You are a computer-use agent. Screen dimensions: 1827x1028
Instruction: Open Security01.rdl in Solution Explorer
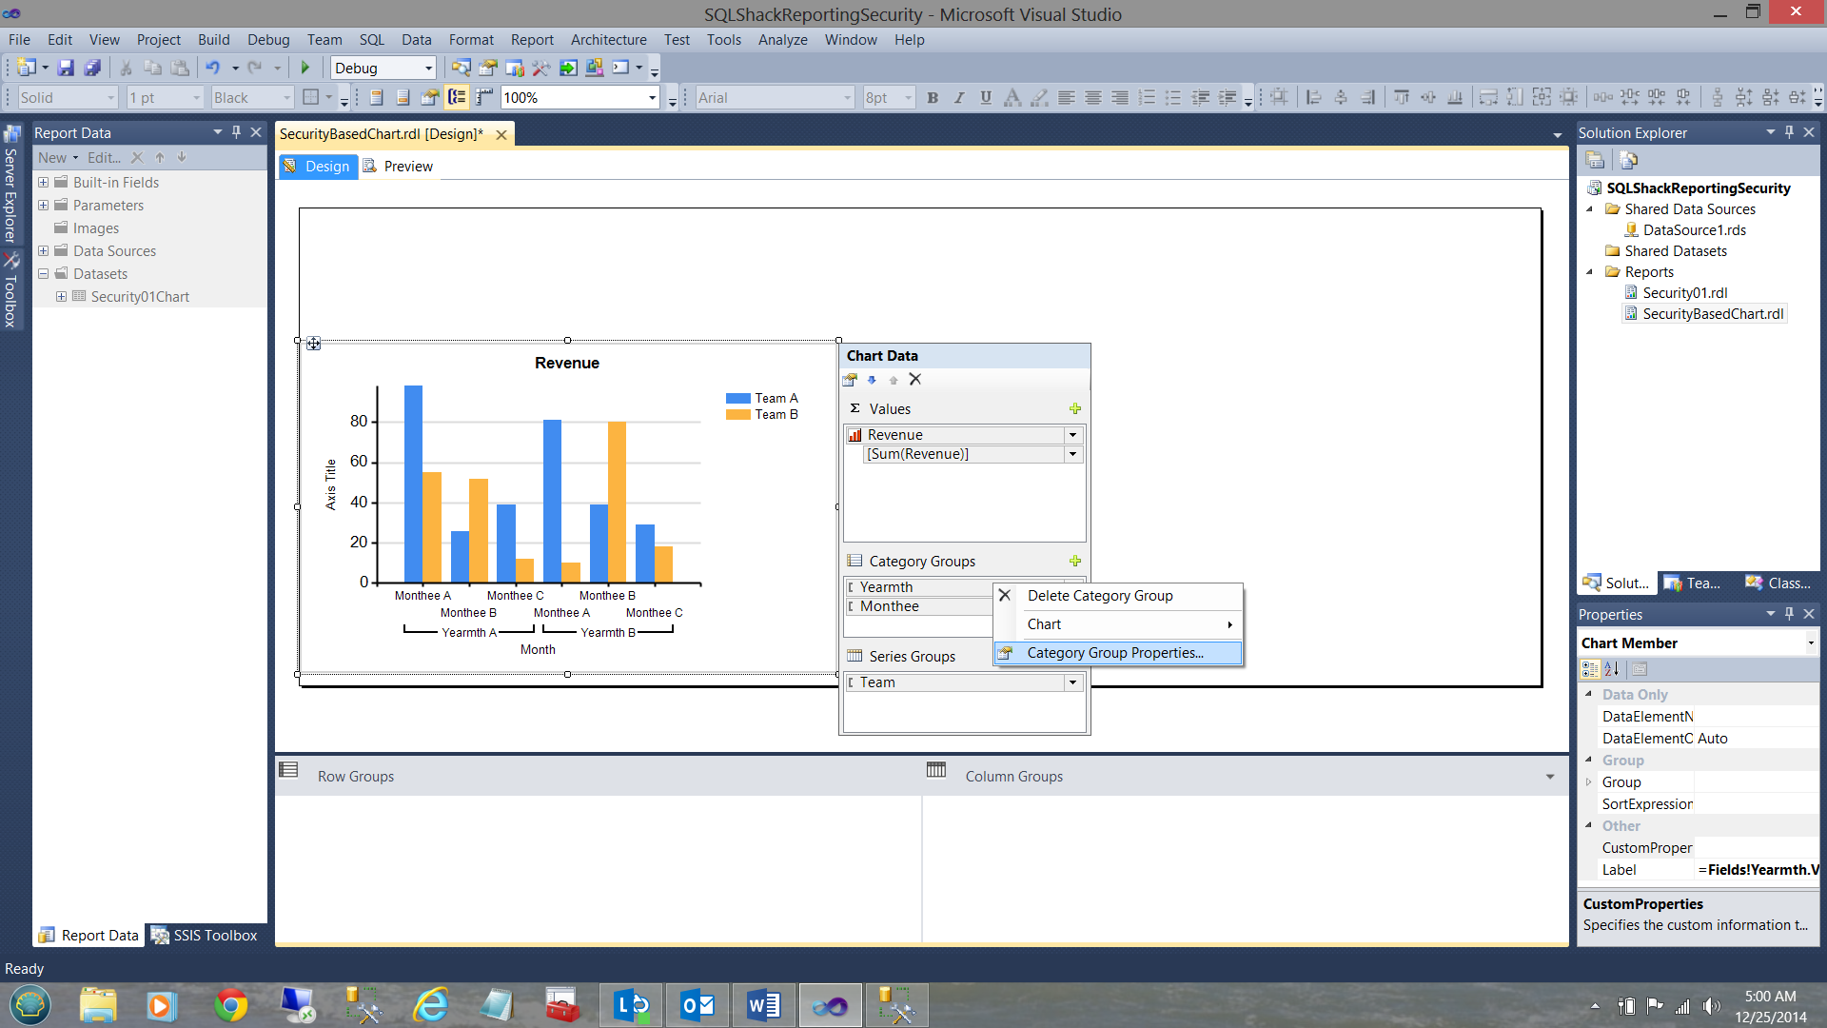(x=1684, y=293)
